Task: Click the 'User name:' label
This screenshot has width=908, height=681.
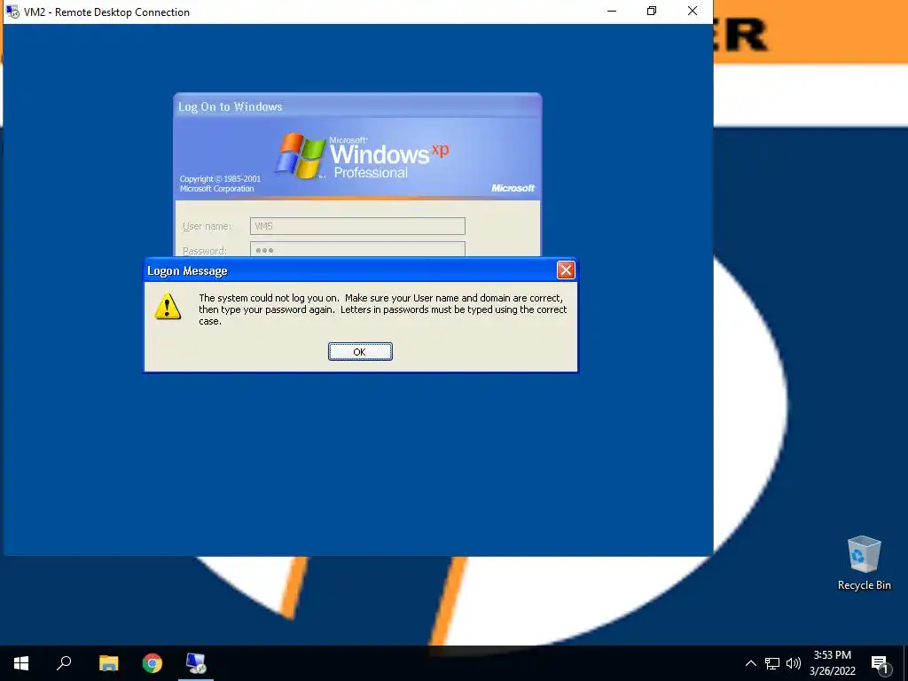Action: tap(207, 226)
